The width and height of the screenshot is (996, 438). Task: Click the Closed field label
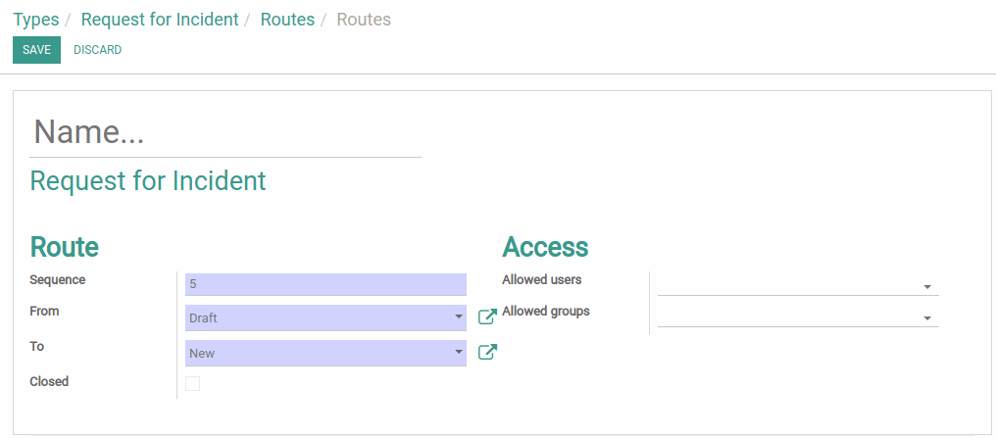(49, 381)
